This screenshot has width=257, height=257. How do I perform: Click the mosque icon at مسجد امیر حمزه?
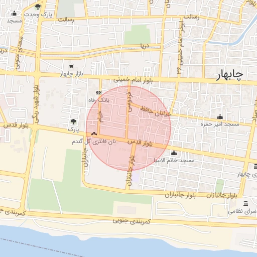(220, 116)
